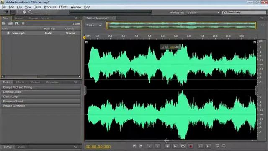Expand Remove a Sound task
268x151 pixels.
(x=41, y=101)
